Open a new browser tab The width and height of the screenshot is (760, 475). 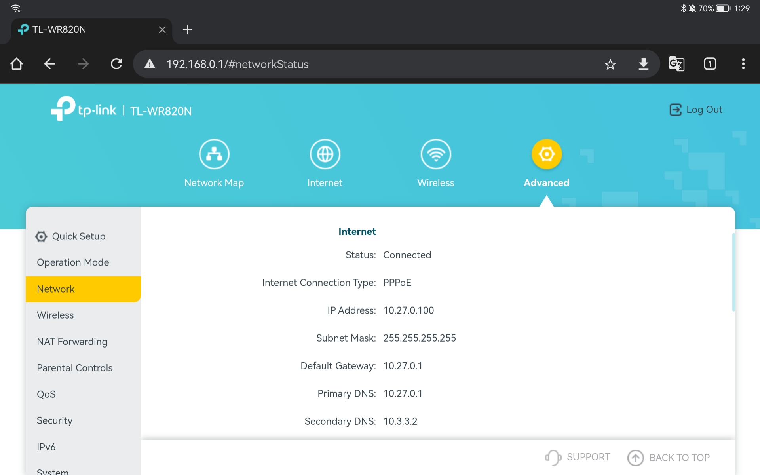187,30
